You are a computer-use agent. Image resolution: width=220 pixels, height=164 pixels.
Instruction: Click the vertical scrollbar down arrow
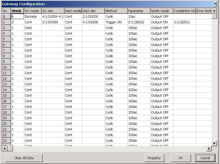[214, 143]
